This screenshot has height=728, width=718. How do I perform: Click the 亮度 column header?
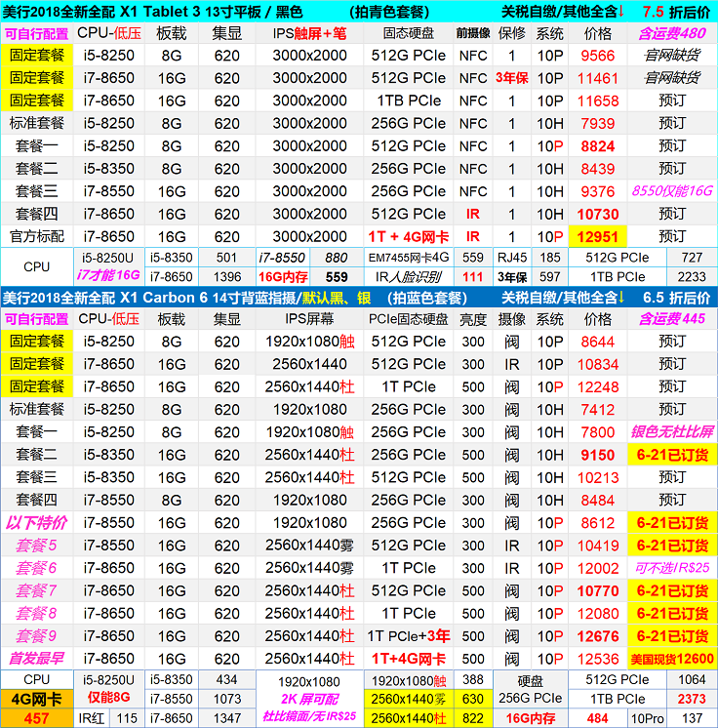pyautogui.click(x=472, y=319)
